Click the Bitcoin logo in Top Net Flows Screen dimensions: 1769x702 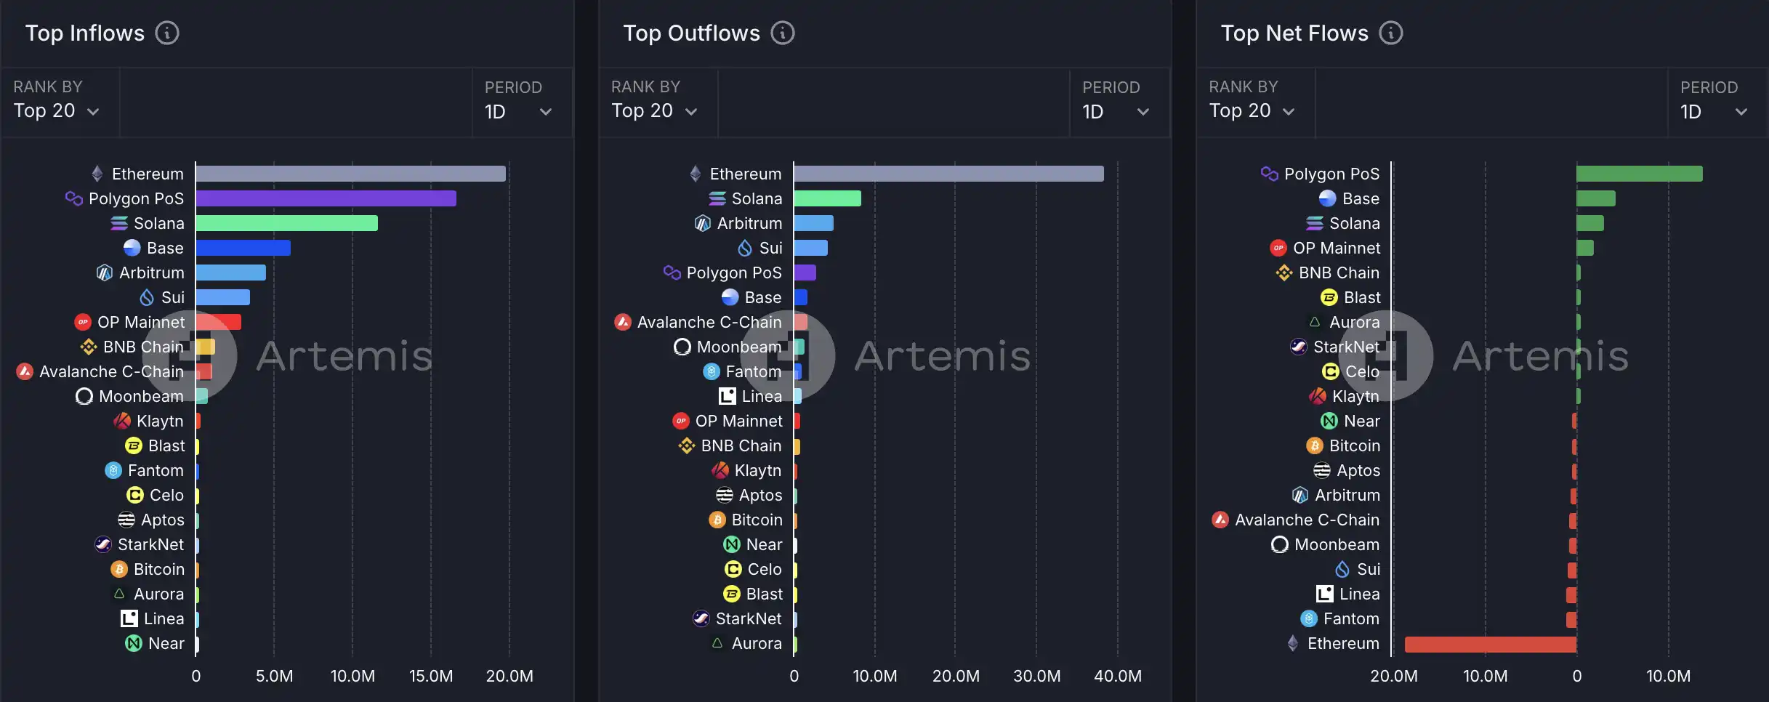click(x=1315, y=445)
